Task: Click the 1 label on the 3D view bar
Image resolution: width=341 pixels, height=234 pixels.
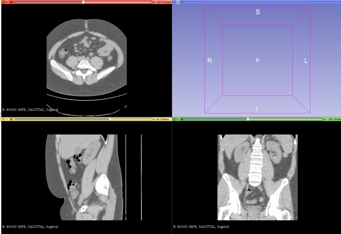Action: coord(178,2)
